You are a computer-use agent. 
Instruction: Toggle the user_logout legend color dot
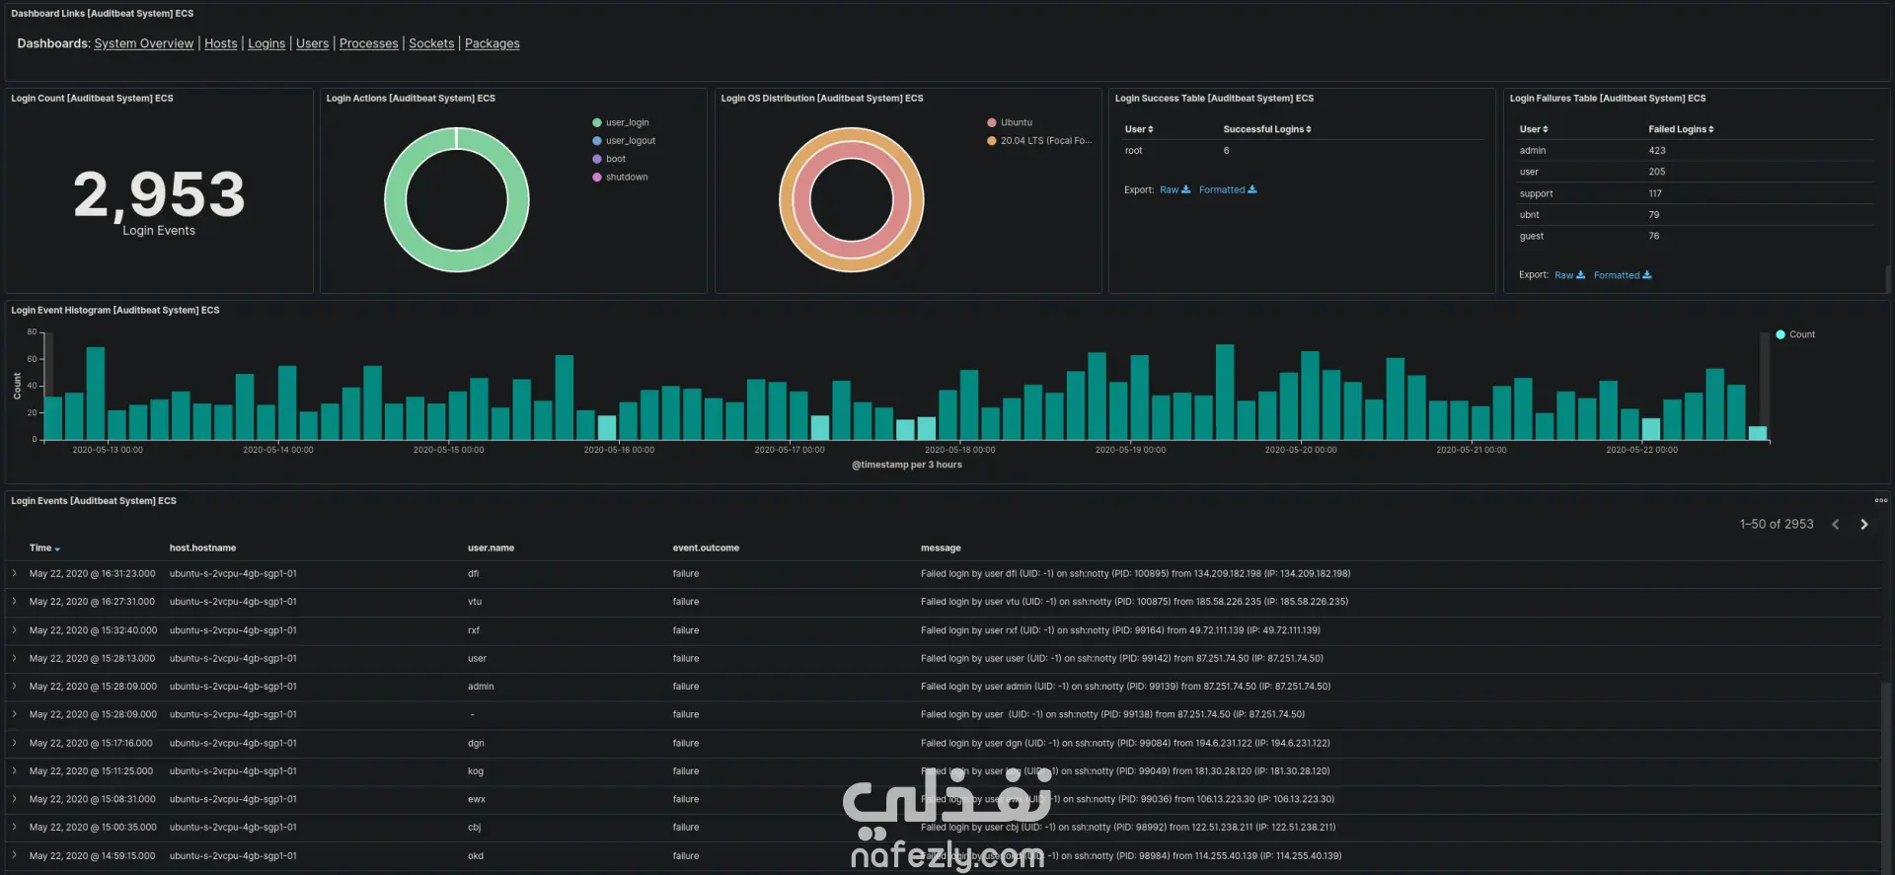click(597, 141)
